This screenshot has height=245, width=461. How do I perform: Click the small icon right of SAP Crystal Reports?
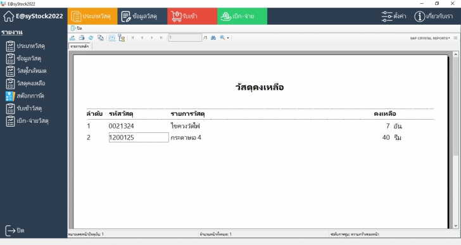[x=455, y=38]
